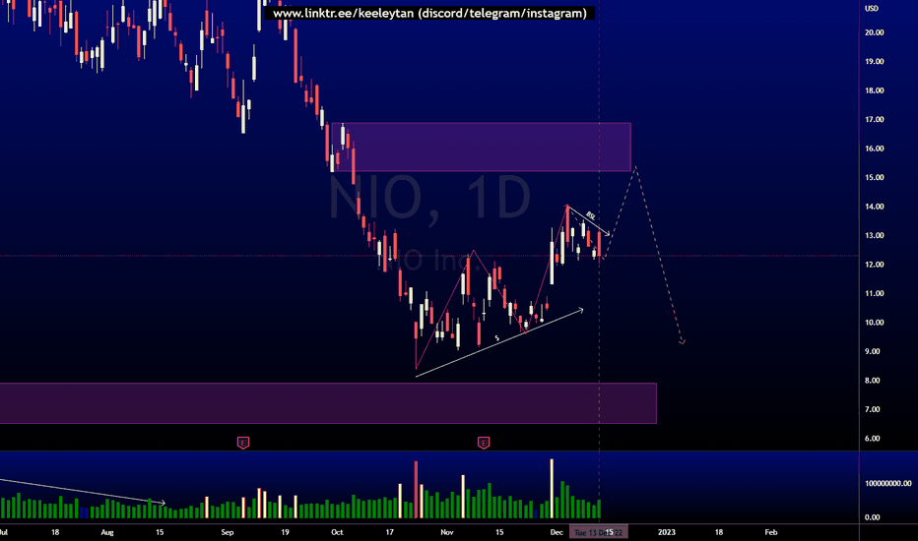918x541 pixels.
Task: Select the crosshair date label Tue 13 Dec '22
Action: pyautogui.click(x=599, y=532)
